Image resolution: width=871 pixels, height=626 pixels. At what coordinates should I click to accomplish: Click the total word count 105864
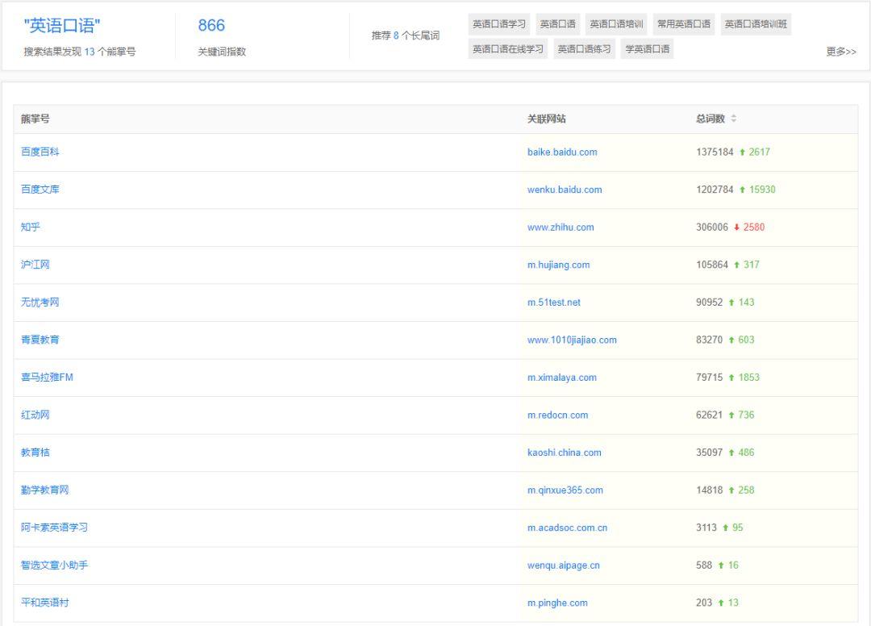[712, 265]
